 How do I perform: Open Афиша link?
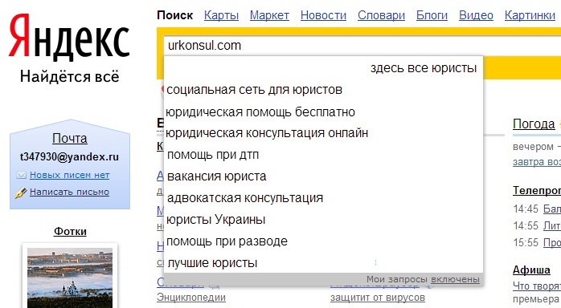point(531,269)
